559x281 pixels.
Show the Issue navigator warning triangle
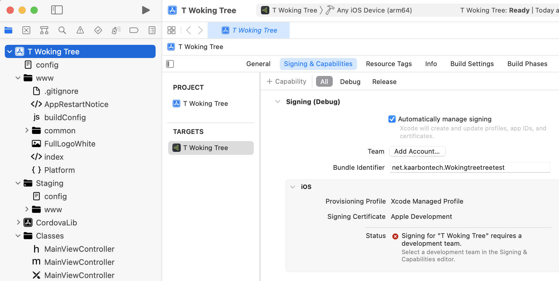click(x=80, y=30)
